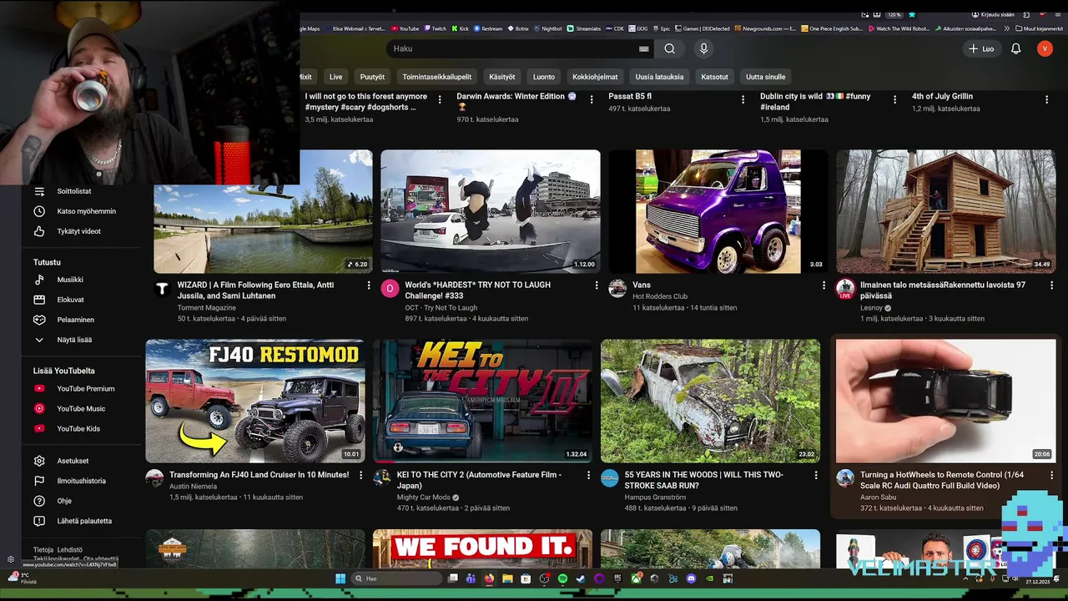Open more options for 55 YEARS IN THE WOODS
Viewport: 1068px width, 601px height.
(816, 475)
